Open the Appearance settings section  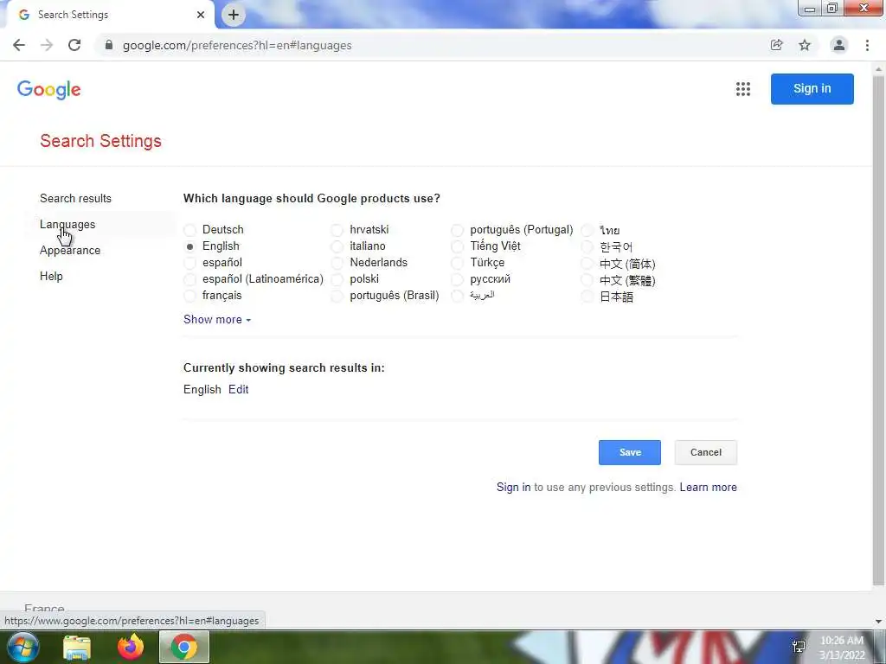click(70, 250)
